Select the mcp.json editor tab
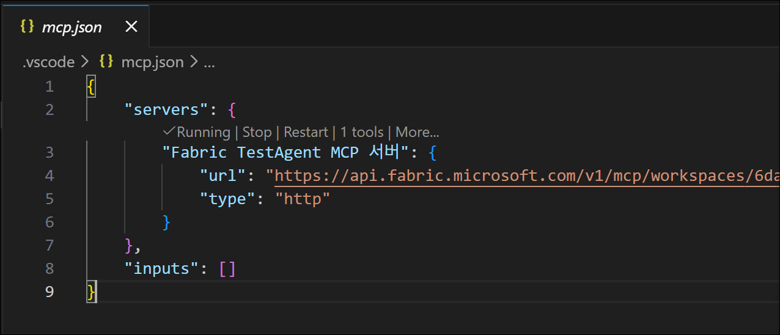Image resolution: width=780 pixels, height=335 pixels. tap(75, 27)
